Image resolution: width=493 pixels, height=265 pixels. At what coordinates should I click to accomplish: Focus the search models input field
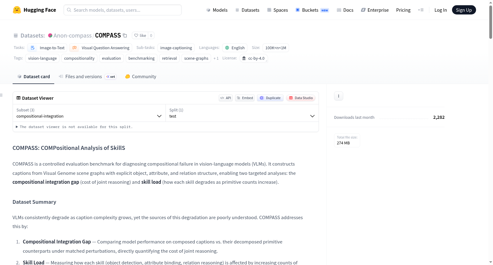click(123, 10)
